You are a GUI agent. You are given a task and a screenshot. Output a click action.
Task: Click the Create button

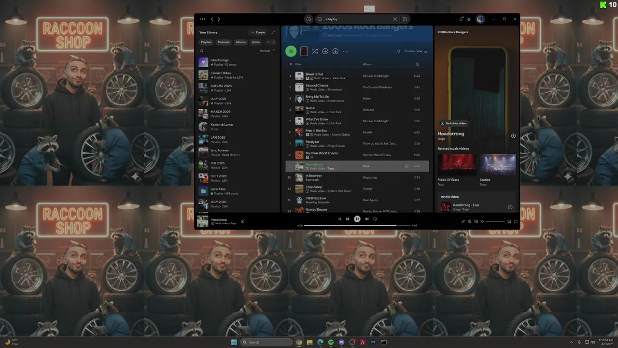[258, 32]
